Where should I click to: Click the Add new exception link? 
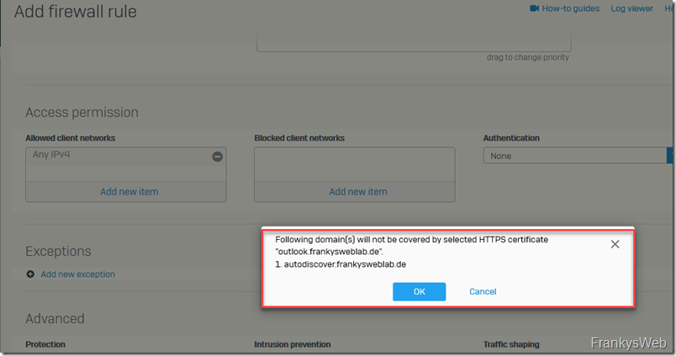77,274
